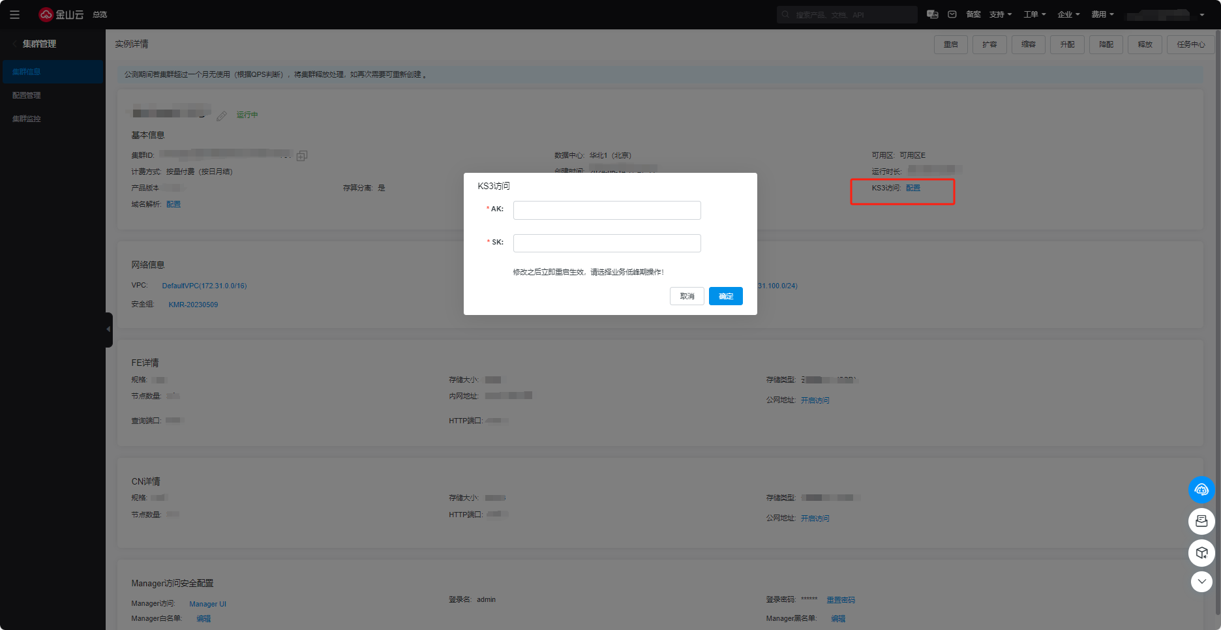Click 取消 in the KS3访问 dialog

click(687, 296)
